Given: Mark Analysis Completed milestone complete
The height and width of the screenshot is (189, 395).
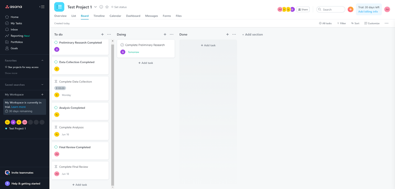Looking at the screenshot, I should coord(56,108).
